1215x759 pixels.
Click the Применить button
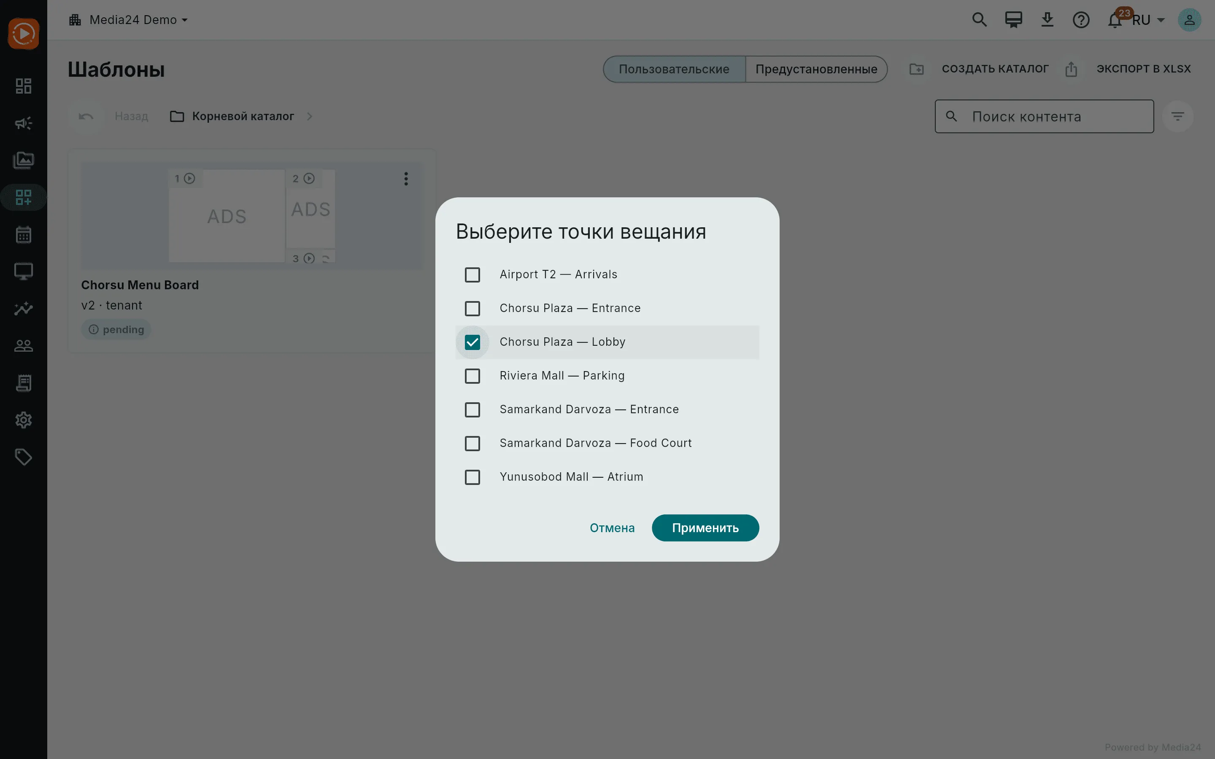tap(705, 528)
